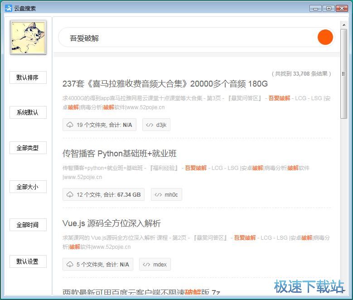This screenshot has width=353, height=300.
Task: Open the 传智播客 Python基础班+就业班 result
Action: 119,154
